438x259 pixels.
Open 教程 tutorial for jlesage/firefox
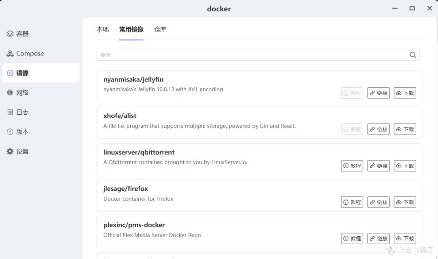[352, 202]
